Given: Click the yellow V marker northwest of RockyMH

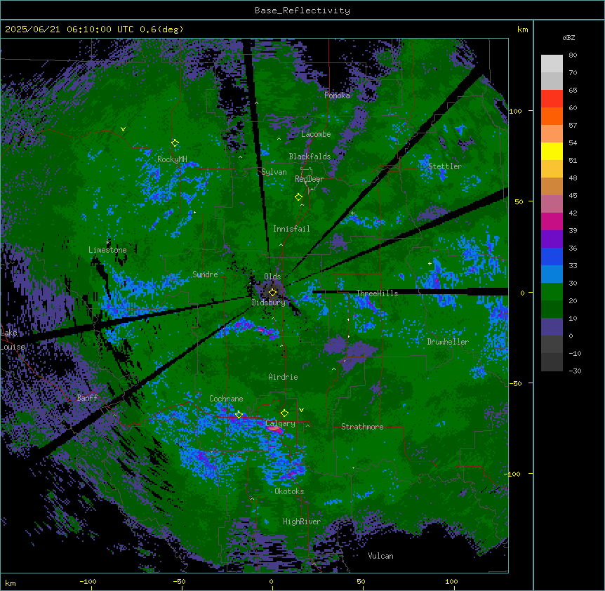Looking at the screenshot, I should coord(123,129).
